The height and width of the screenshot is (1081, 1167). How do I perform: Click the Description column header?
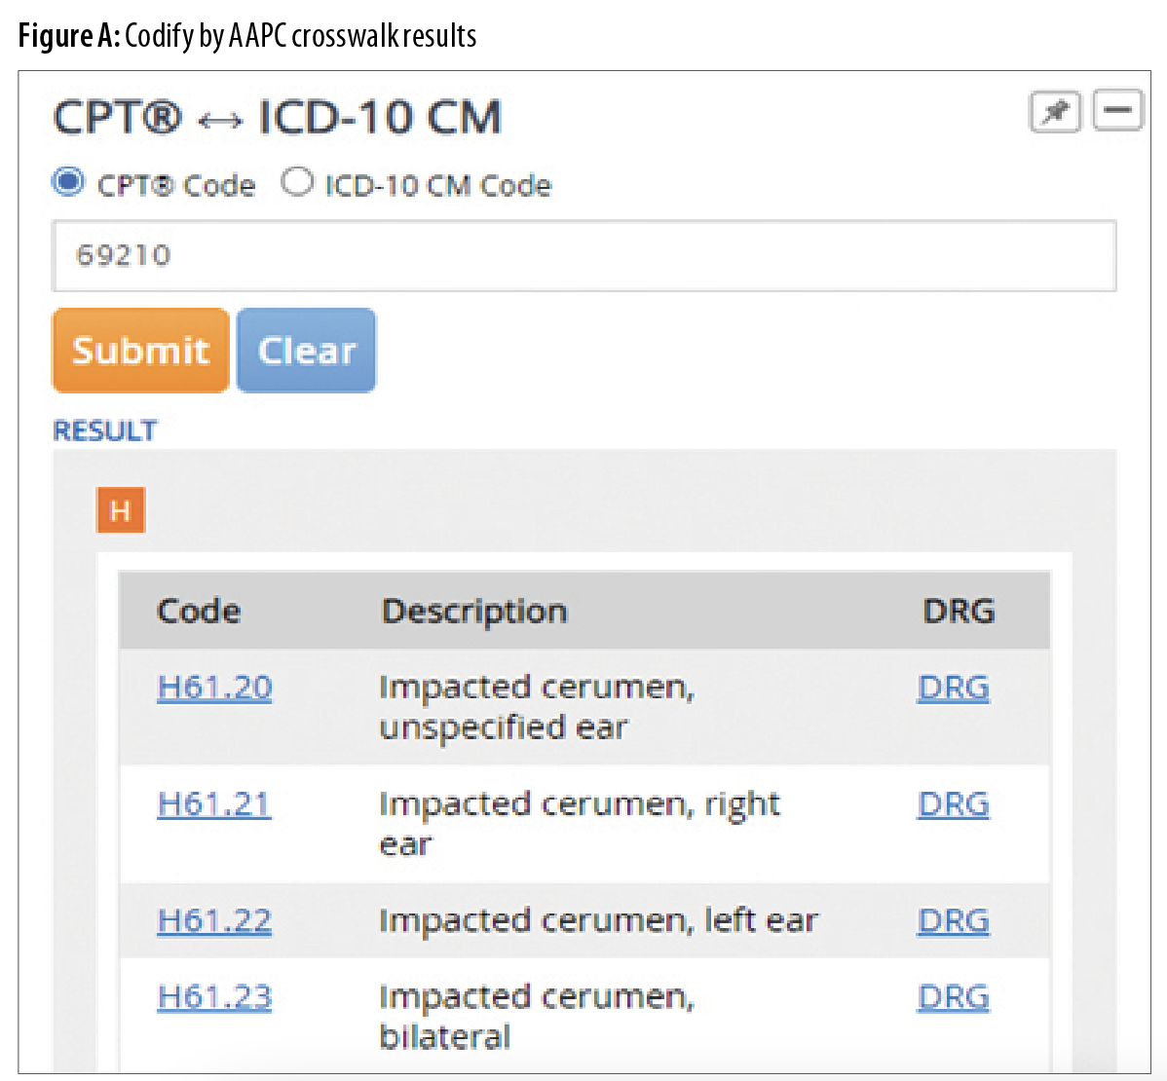tap(473, 612)
